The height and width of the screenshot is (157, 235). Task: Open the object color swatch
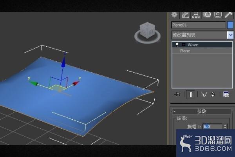[230, 25]
